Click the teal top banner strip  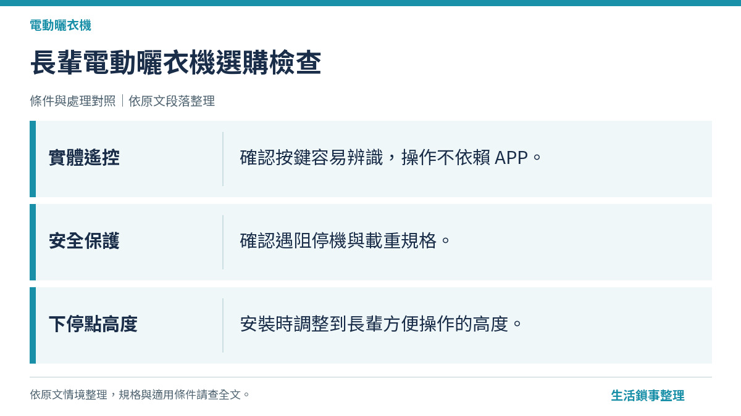coord(371,3)
